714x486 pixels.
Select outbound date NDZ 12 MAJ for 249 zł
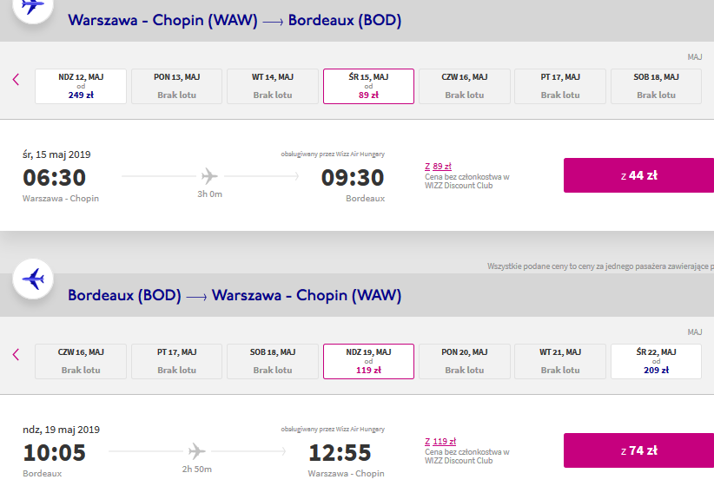(x=81, y=87)
